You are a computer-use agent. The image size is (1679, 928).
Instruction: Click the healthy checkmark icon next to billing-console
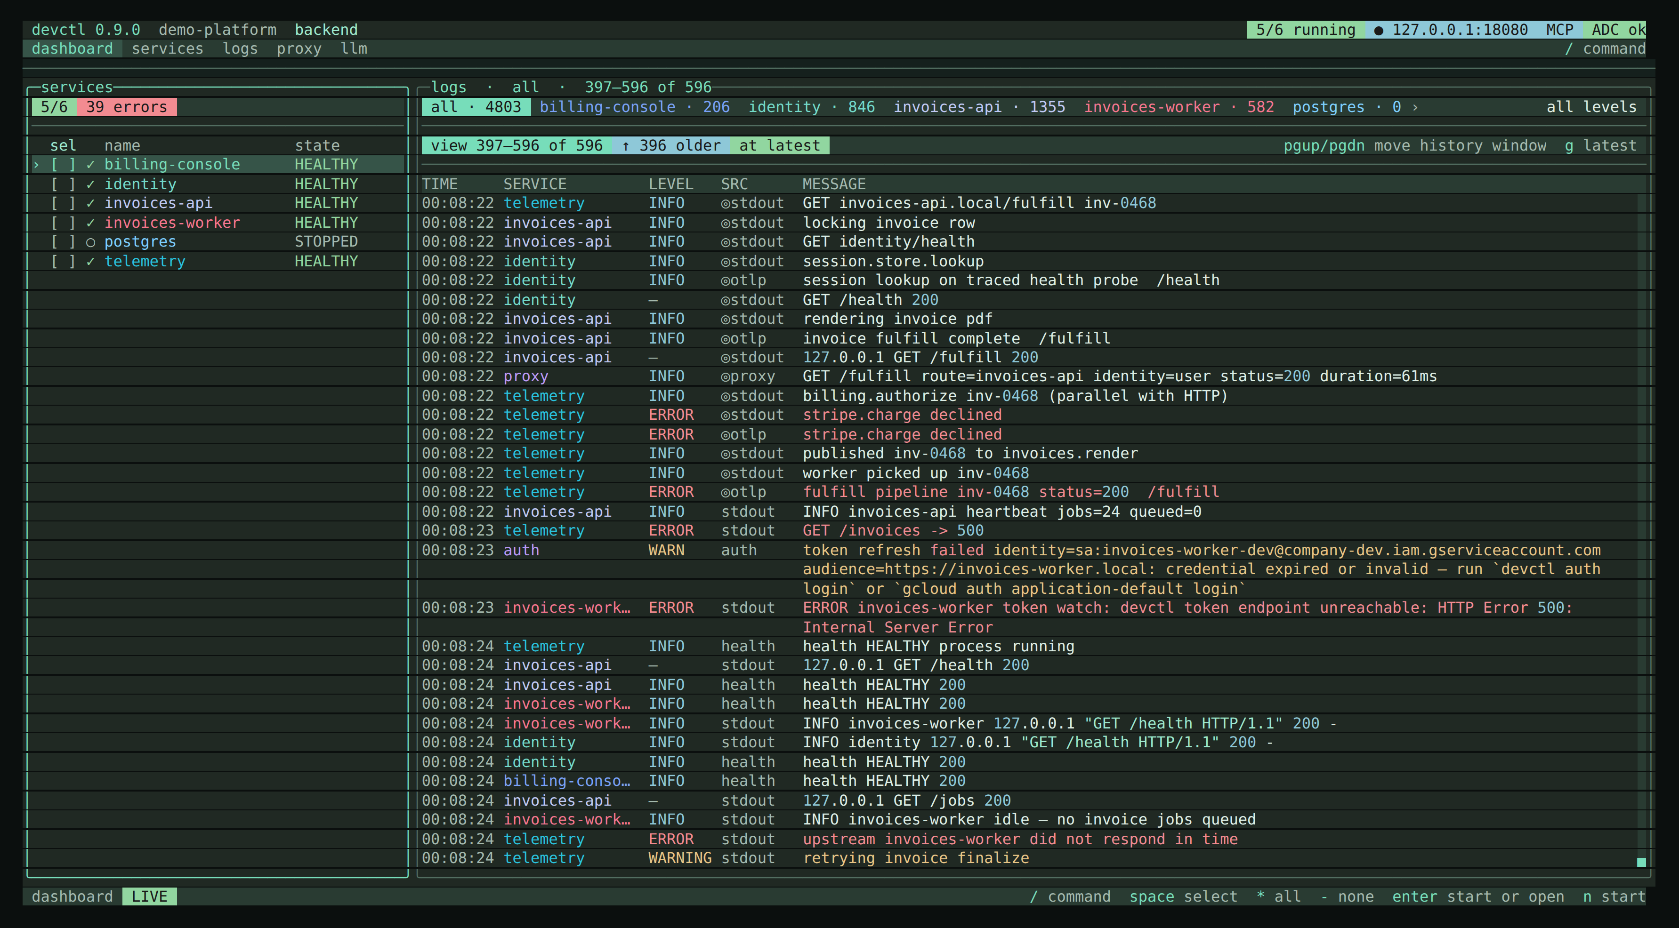[x=90, y=164]
